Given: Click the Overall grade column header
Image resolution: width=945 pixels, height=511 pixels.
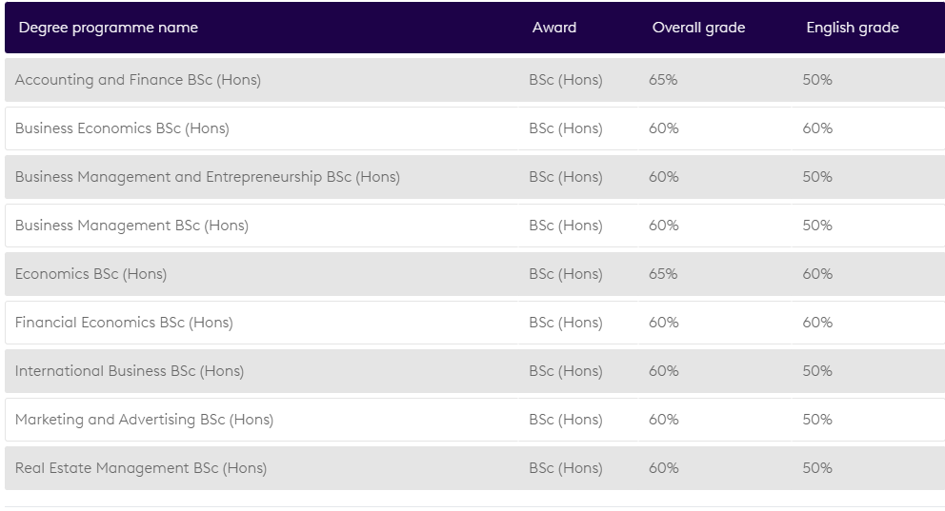Looking at the screenshot, I should click(x=698, y=28).
